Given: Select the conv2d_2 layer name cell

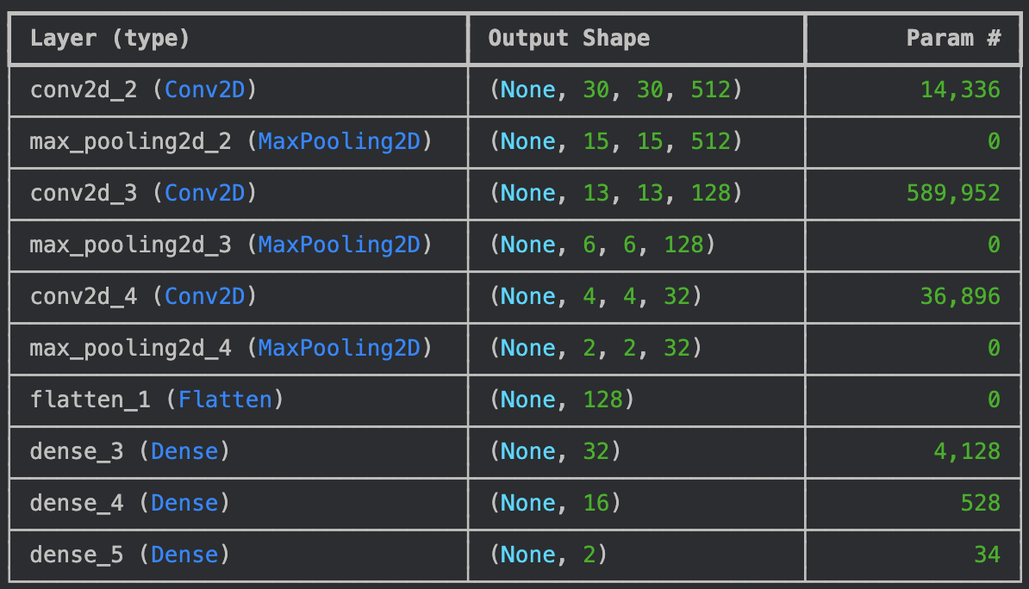Looking at the screenshot, I should [143, 90].
